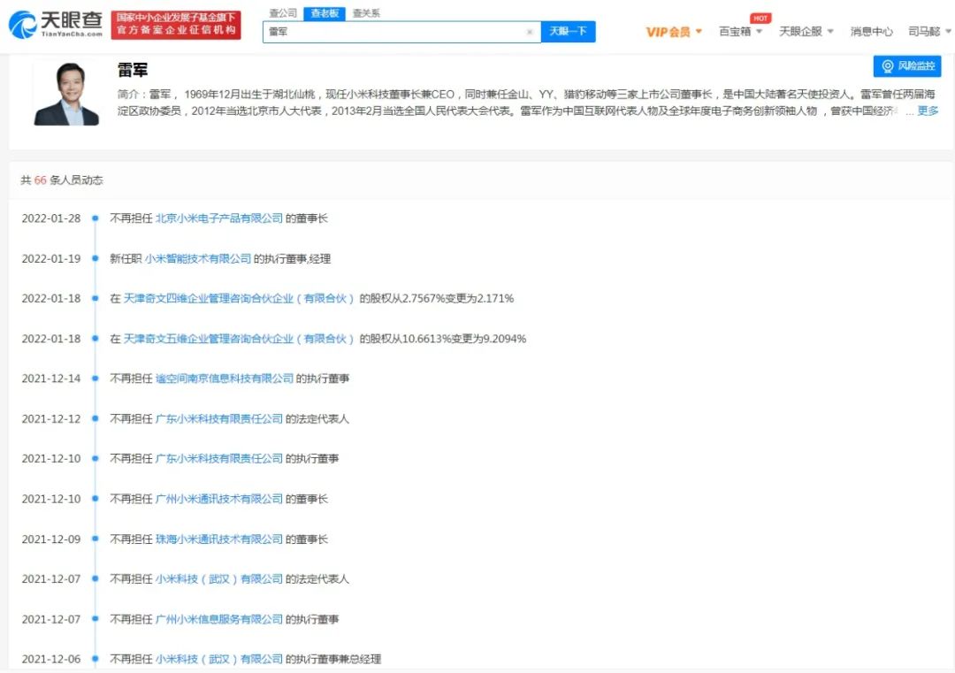Image resolution: width=955 pixels, height=673 pixels.
Task: Clear the search box with the x icon
Action: point(530,32)
